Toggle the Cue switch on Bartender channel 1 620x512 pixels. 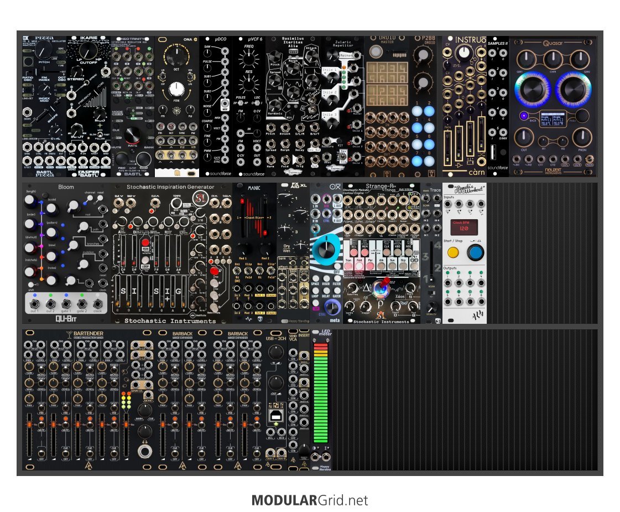[41, 453]
